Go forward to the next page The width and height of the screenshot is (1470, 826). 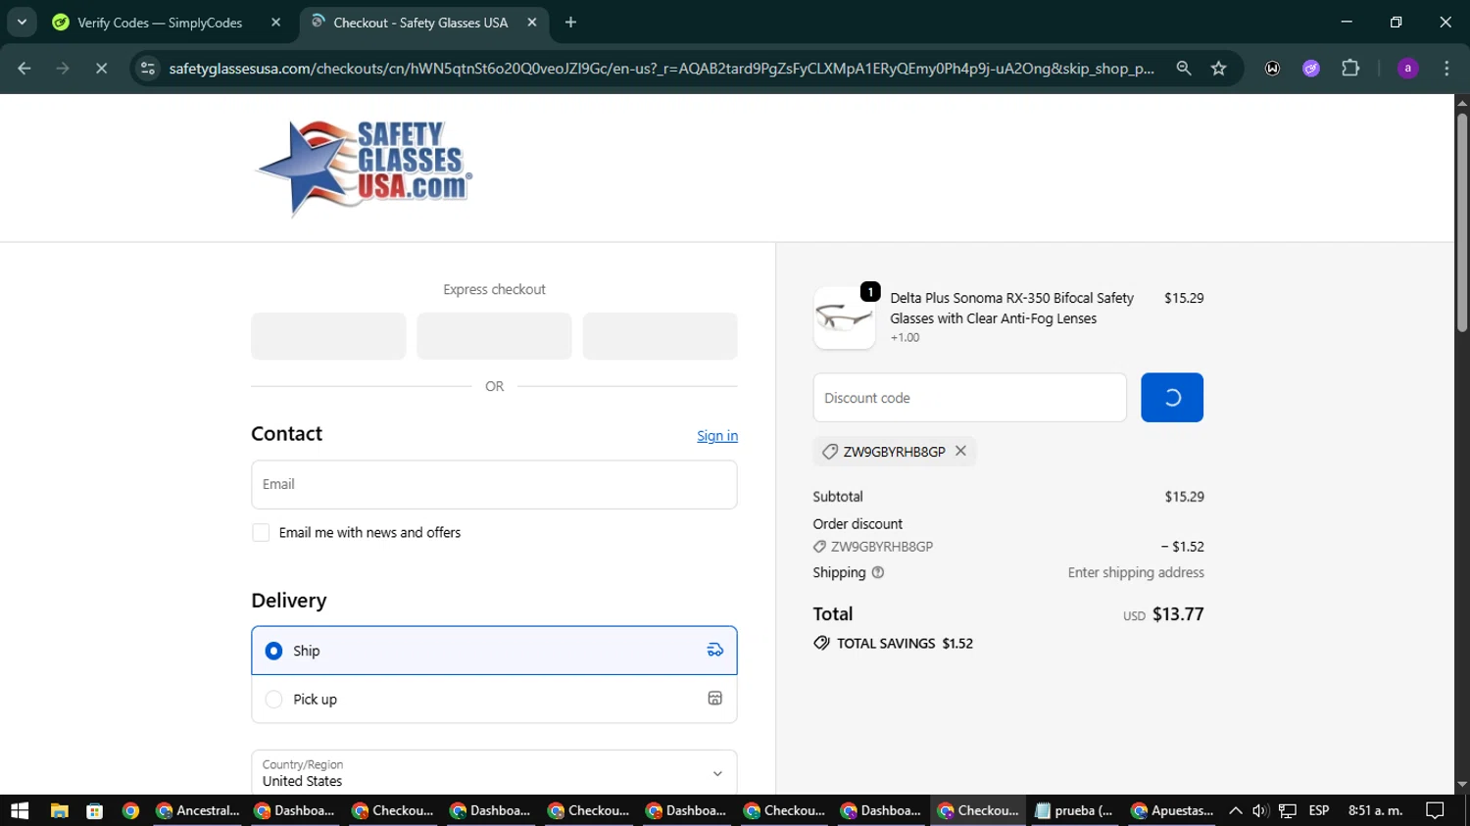63,69
